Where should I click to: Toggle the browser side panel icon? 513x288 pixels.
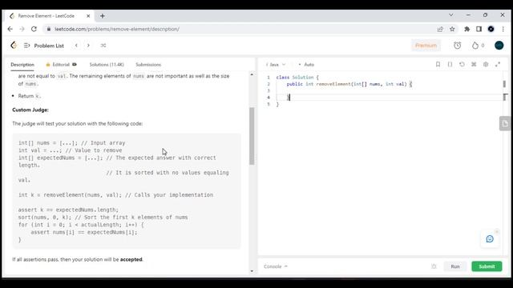point(479,29)
